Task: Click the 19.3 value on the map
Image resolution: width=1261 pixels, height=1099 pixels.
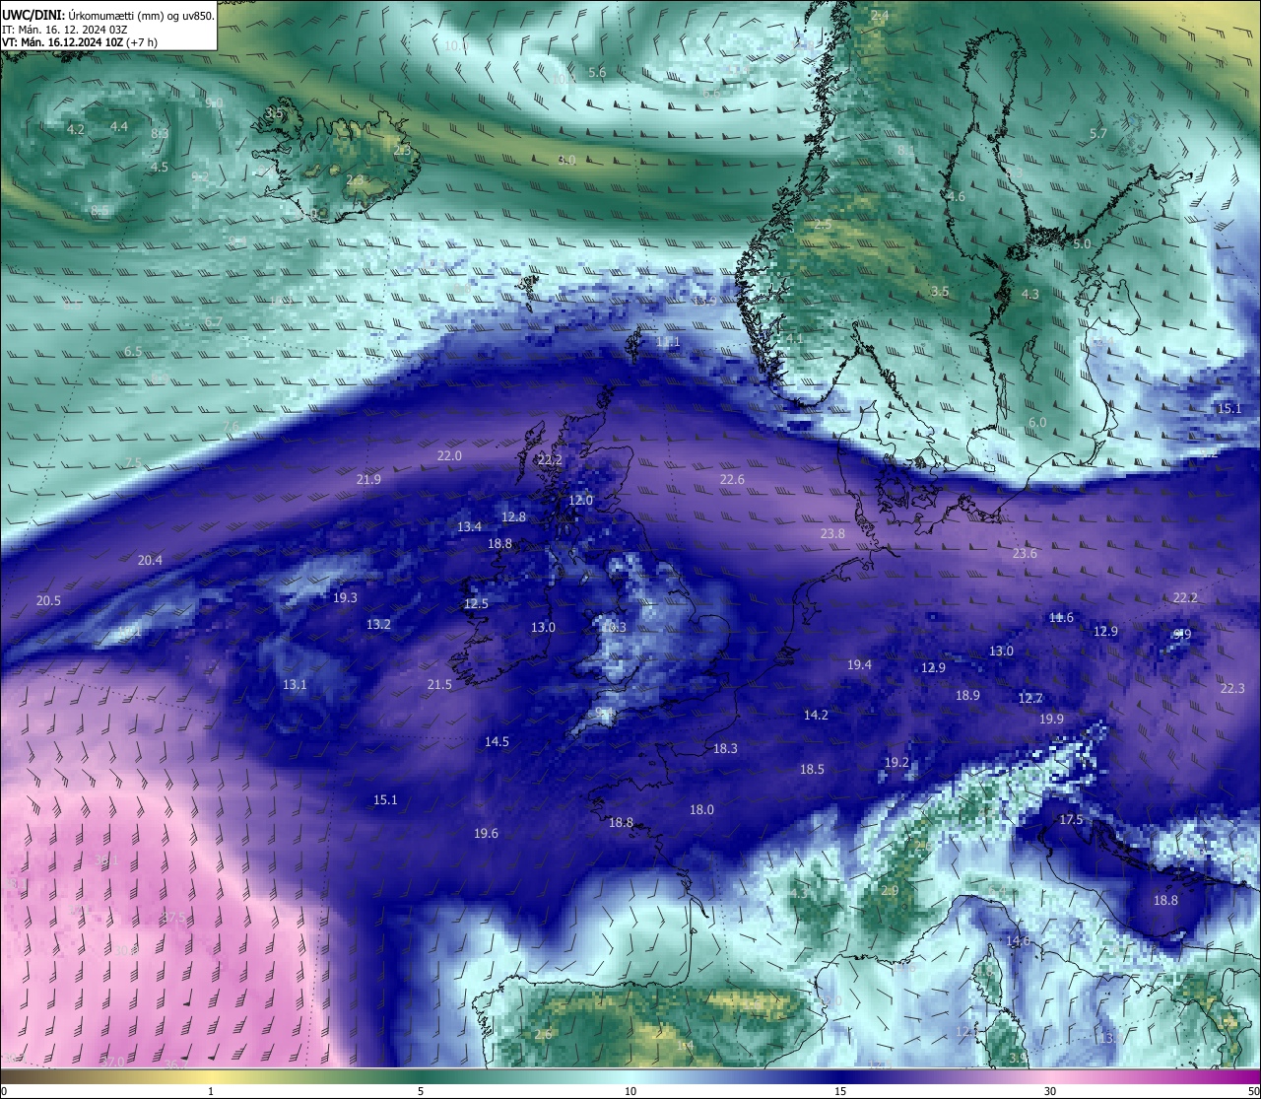Action: (345, 597)
